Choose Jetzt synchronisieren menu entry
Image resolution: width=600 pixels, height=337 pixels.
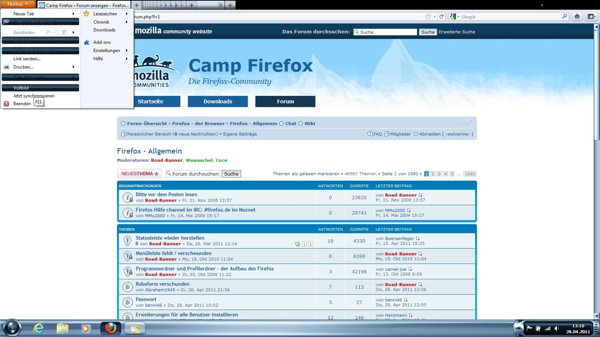[x=34, y=96]
